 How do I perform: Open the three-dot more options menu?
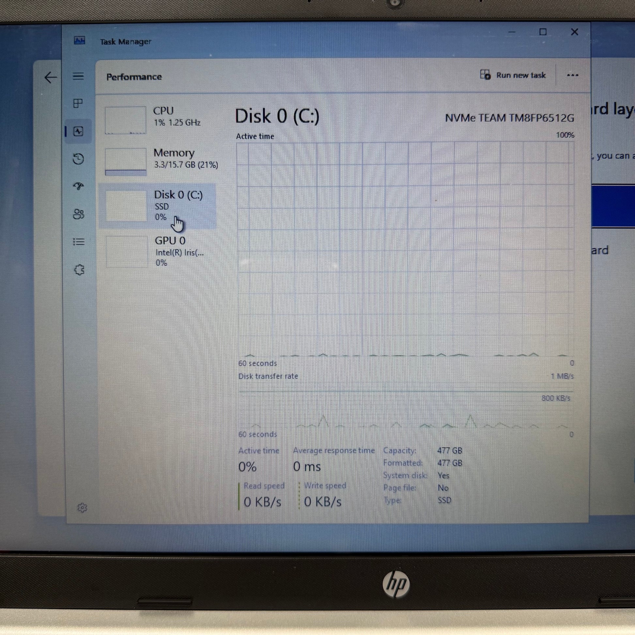(x=572, y=75)
